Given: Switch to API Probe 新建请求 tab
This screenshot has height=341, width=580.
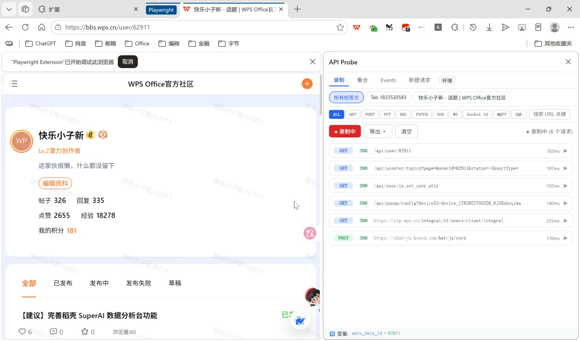Looking at the screenshot, I should click(419, 80).
